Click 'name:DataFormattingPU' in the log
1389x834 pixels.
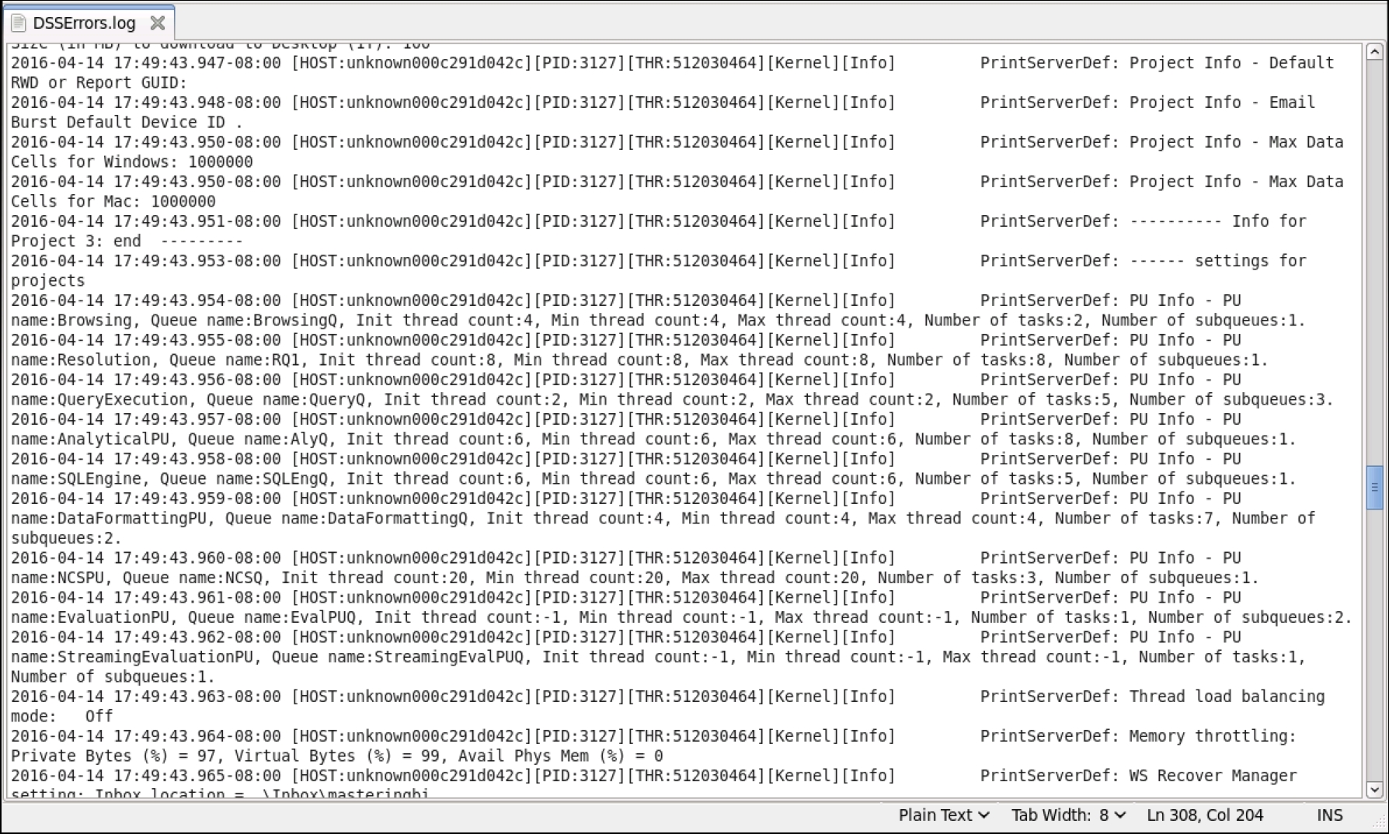(109, 519)
